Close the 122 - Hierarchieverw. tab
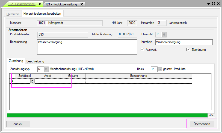 (40, 4)
